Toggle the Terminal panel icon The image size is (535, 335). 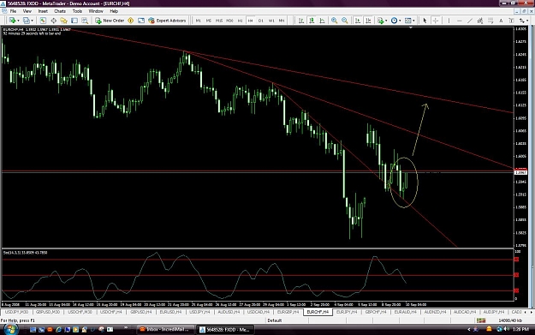pos(74,21)
